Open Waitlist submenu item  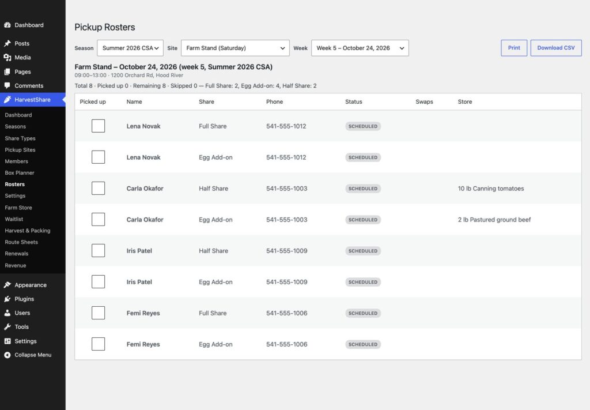(x=14, y=219)
